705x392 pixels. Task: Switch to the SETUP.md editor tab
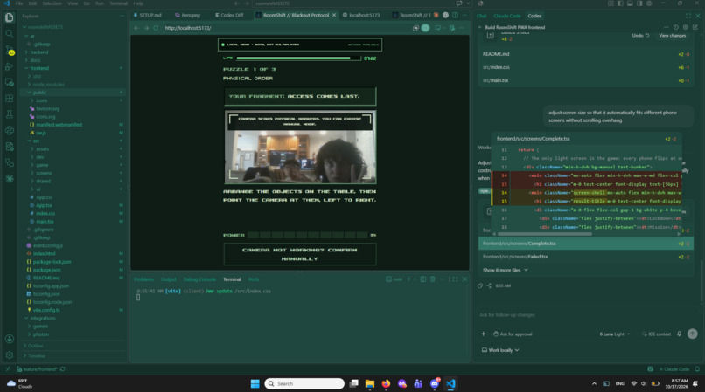148,15
